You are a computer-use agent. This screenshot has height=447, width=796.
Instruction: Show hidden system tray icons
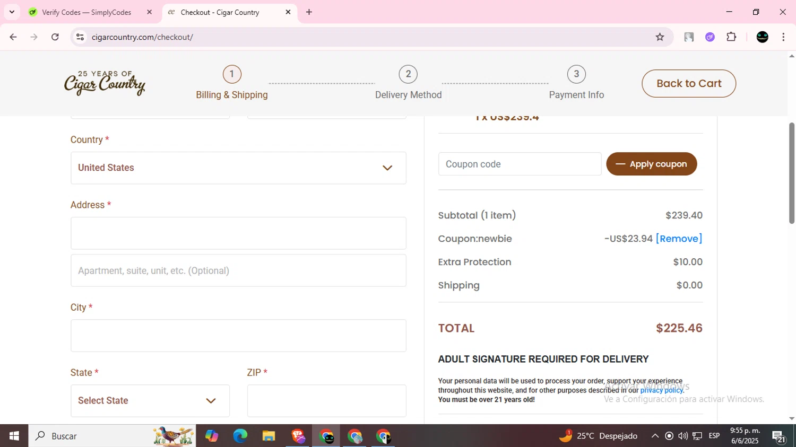655,436
